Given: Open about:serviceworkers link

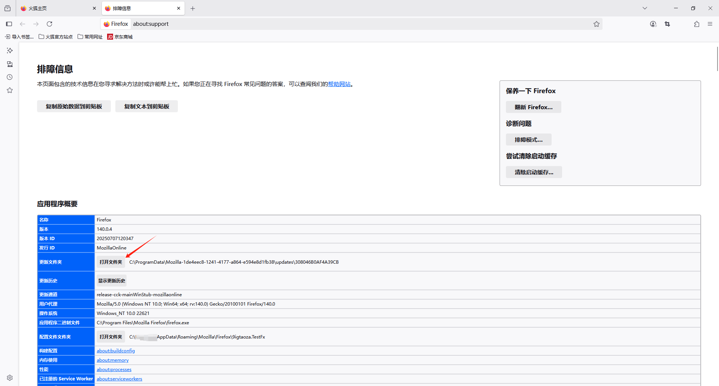Looking at the screenshot, I should (119, 379).
